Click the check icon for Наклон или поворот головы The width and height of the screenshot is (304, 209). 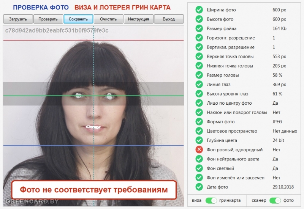pyautogui.click(x=199, y=112)
